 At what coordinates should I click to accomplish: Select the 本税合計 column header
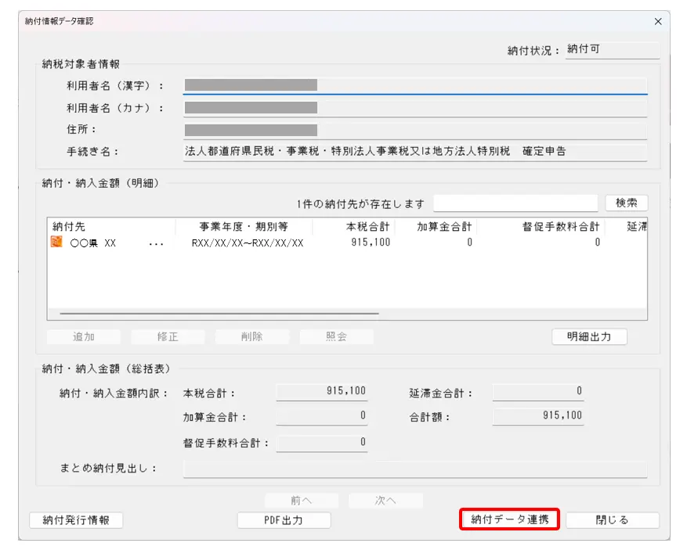tap(353, 227)
